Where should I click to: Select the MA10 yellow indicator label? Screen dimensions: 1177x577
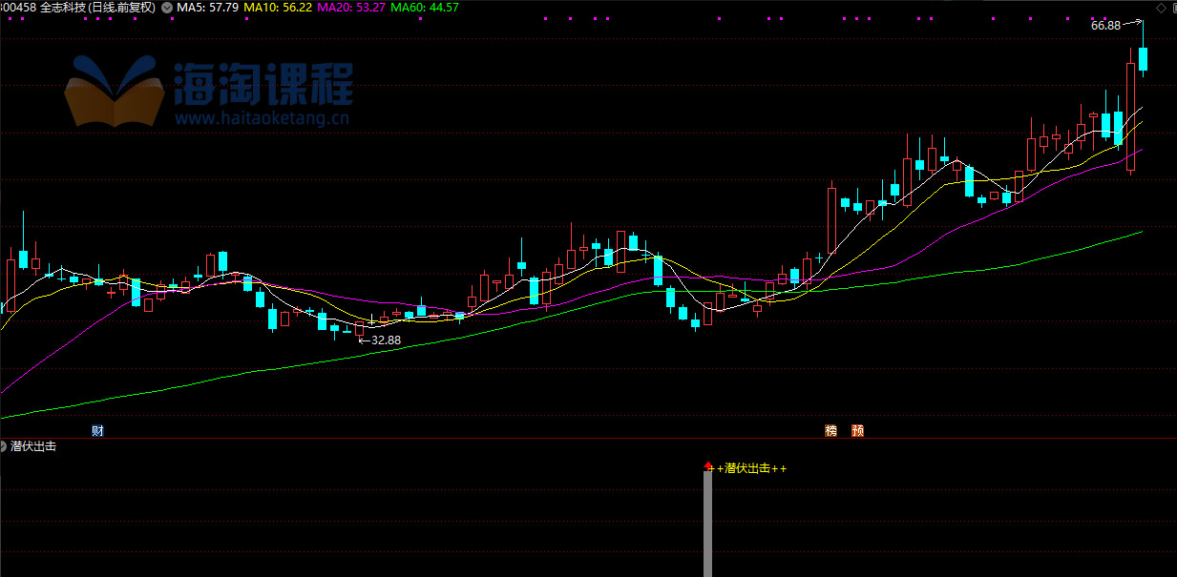(278, 8)
